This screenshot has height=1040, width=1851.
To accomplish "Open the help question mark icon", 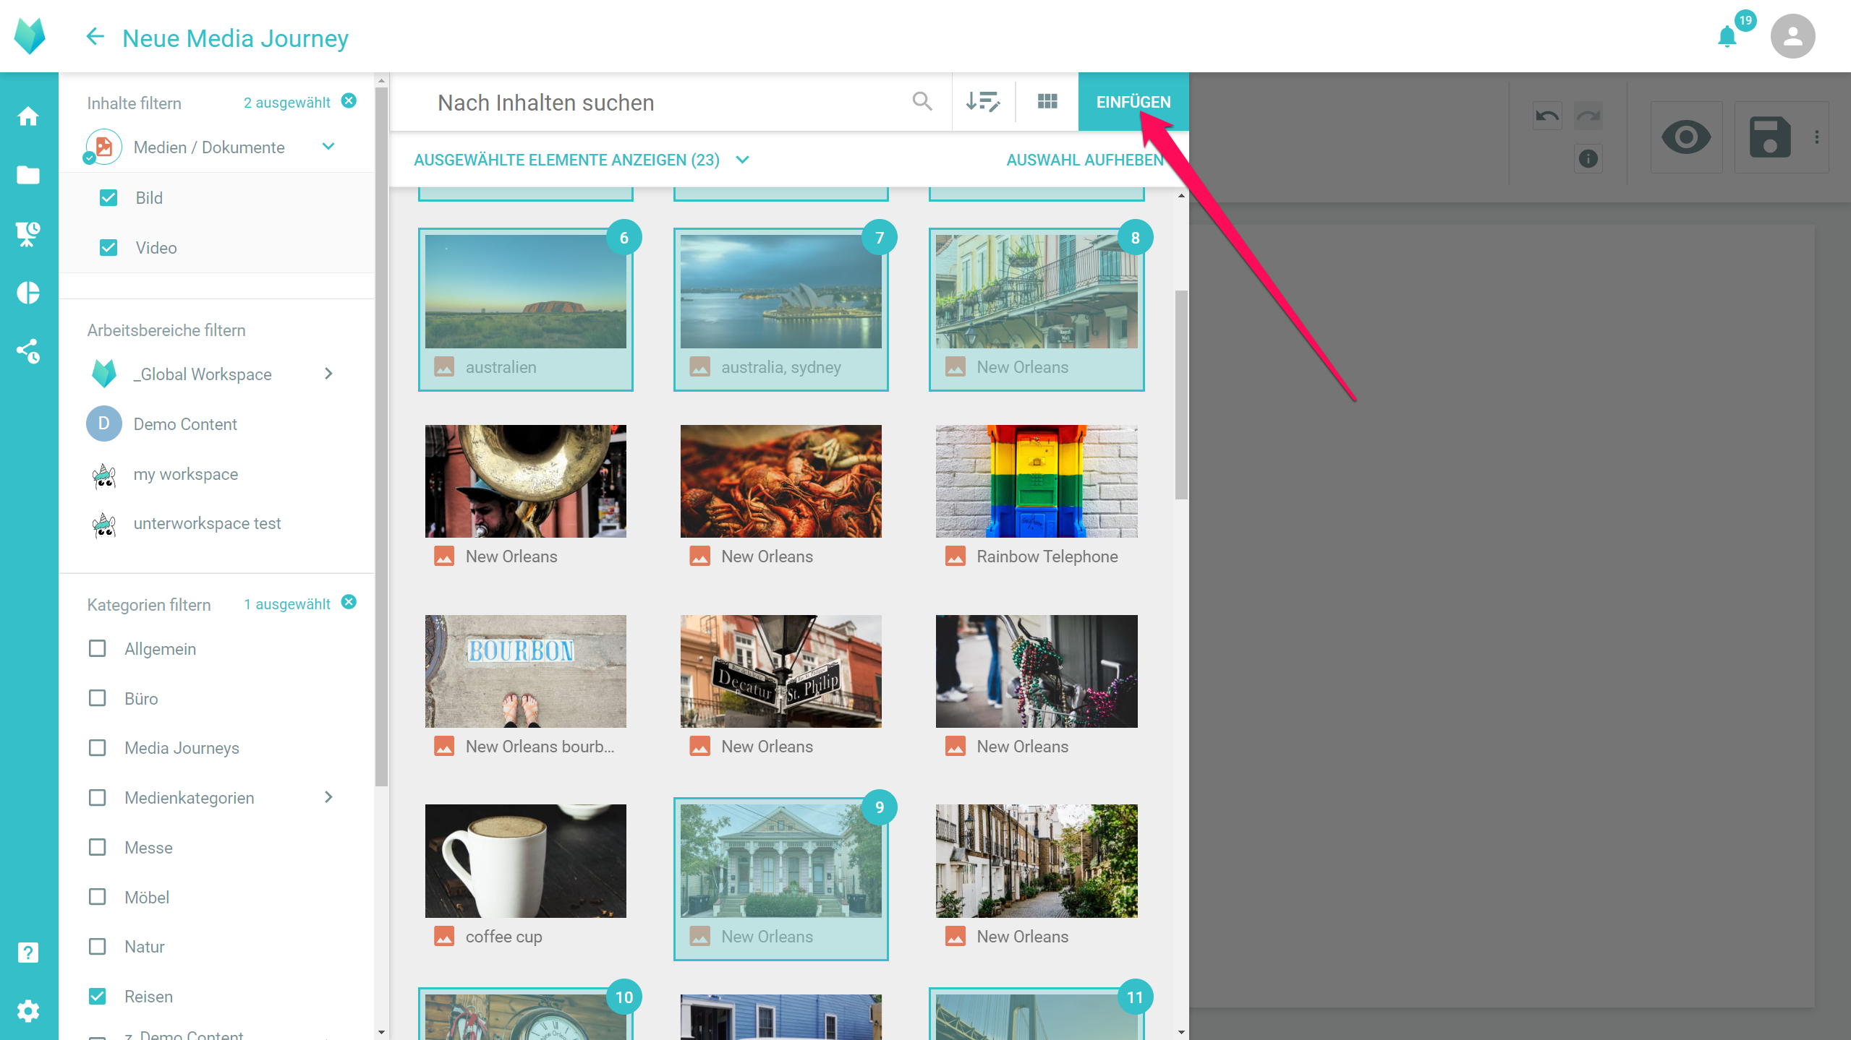I will 28,952.
